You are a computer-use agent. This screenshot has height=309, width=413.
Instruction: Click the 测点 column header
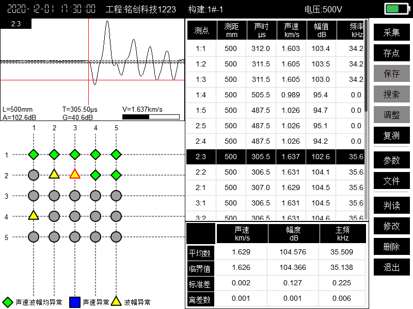(202, 30)
